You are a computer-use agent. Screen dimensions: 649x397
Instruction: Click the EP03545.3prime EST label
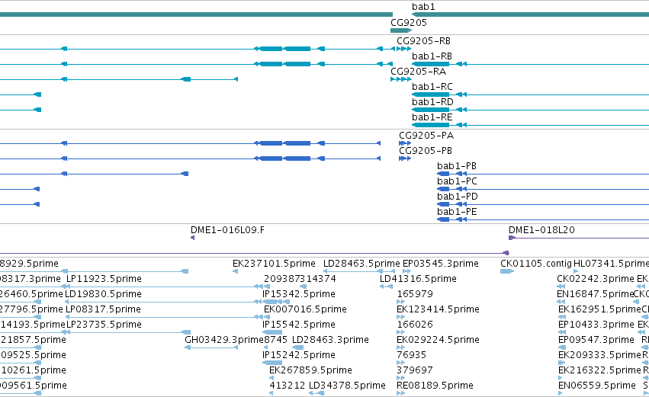440,264
